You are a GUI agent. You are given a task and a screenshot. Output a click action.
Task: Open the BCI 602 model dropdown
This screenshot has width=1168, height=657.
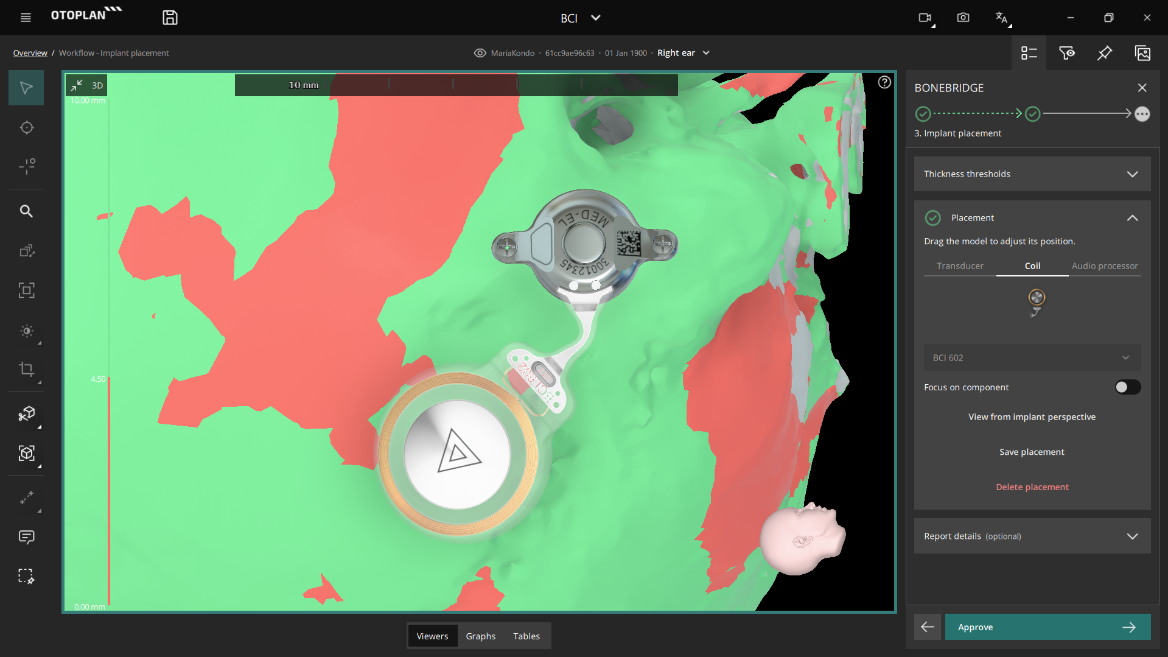(x=1032, y=358)
